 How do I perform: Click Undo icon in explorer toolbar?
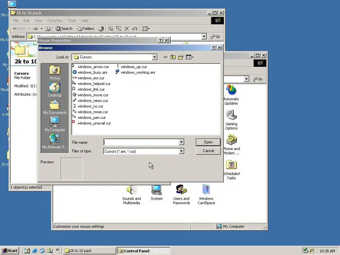pos(135,29)
